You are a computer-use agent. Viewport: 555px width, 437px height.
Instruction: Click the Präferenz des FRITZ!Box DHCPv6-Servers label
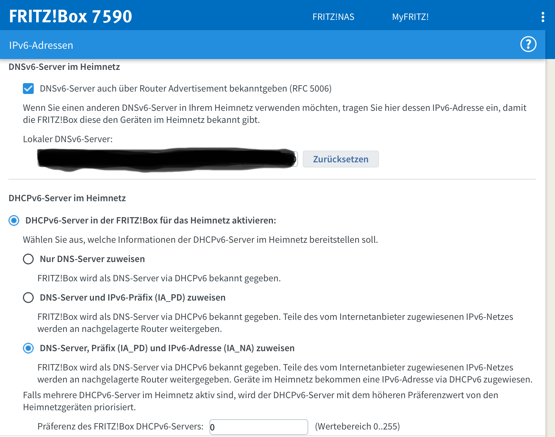pyautogui.click(x=120, y=426)
